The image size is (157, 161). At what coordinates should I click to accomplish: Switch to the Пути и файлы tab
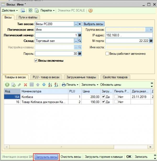pyautogui.click(x=27, y=17)
